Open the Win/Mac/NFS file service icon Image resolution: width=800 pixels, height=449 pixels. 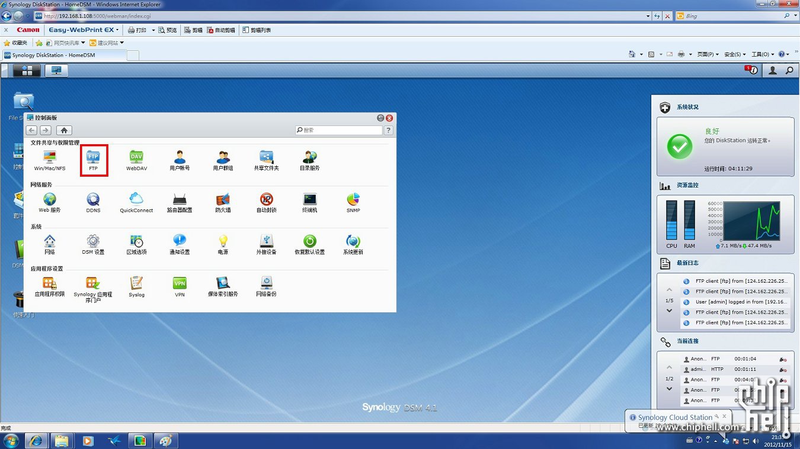50,160
